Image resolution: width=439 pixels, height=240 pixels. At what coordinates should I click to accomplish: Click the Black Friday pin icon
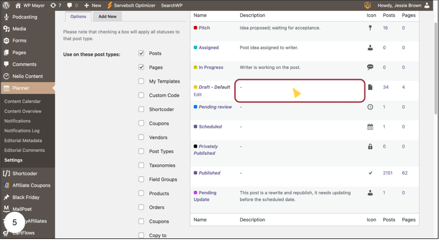7,197
